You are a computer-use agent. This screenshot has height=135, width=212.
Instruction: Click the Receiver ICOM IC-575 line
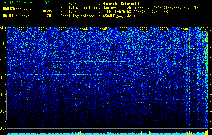(135, 12)
